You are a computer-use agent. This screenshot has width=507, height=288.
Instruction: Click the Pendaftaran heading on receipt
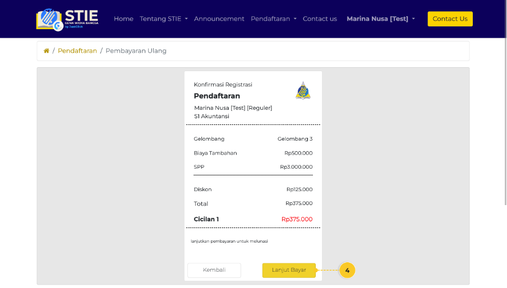(216, 96)
